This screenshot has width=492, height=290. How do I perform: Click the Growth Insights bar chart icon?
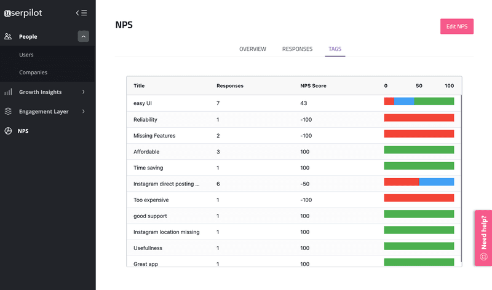tap(8, 92)
